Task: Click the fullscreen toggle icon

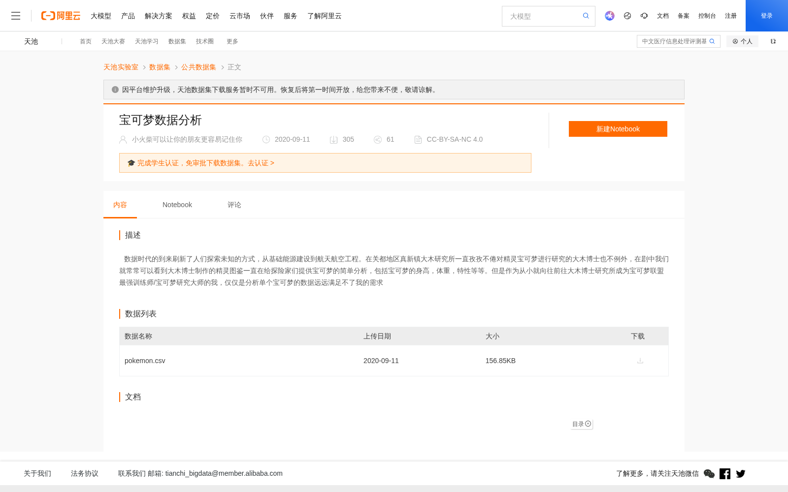Action: 773,41
